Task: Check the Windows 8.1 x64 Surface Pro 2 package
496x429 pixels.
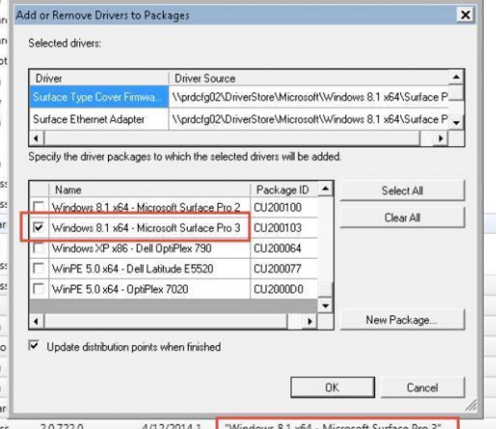Action: [39, 207]
